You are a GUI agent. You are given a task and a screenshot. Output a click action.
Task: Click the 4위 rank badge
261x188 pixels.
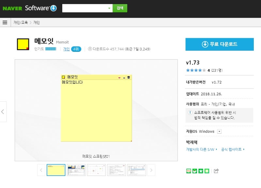tap(76, 49)
